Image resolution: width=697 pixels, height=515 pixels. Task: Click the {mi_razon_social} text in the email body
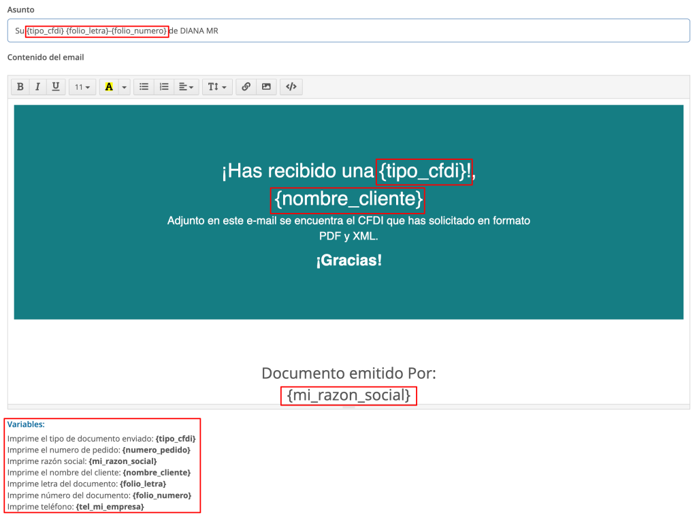(x=348, y=395)
